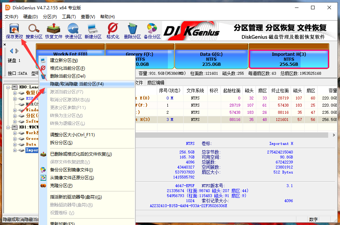Viewport: 340px width, 225px height.
Task: Click the 格式化 format toolbar icon
Action: [113, 31]
